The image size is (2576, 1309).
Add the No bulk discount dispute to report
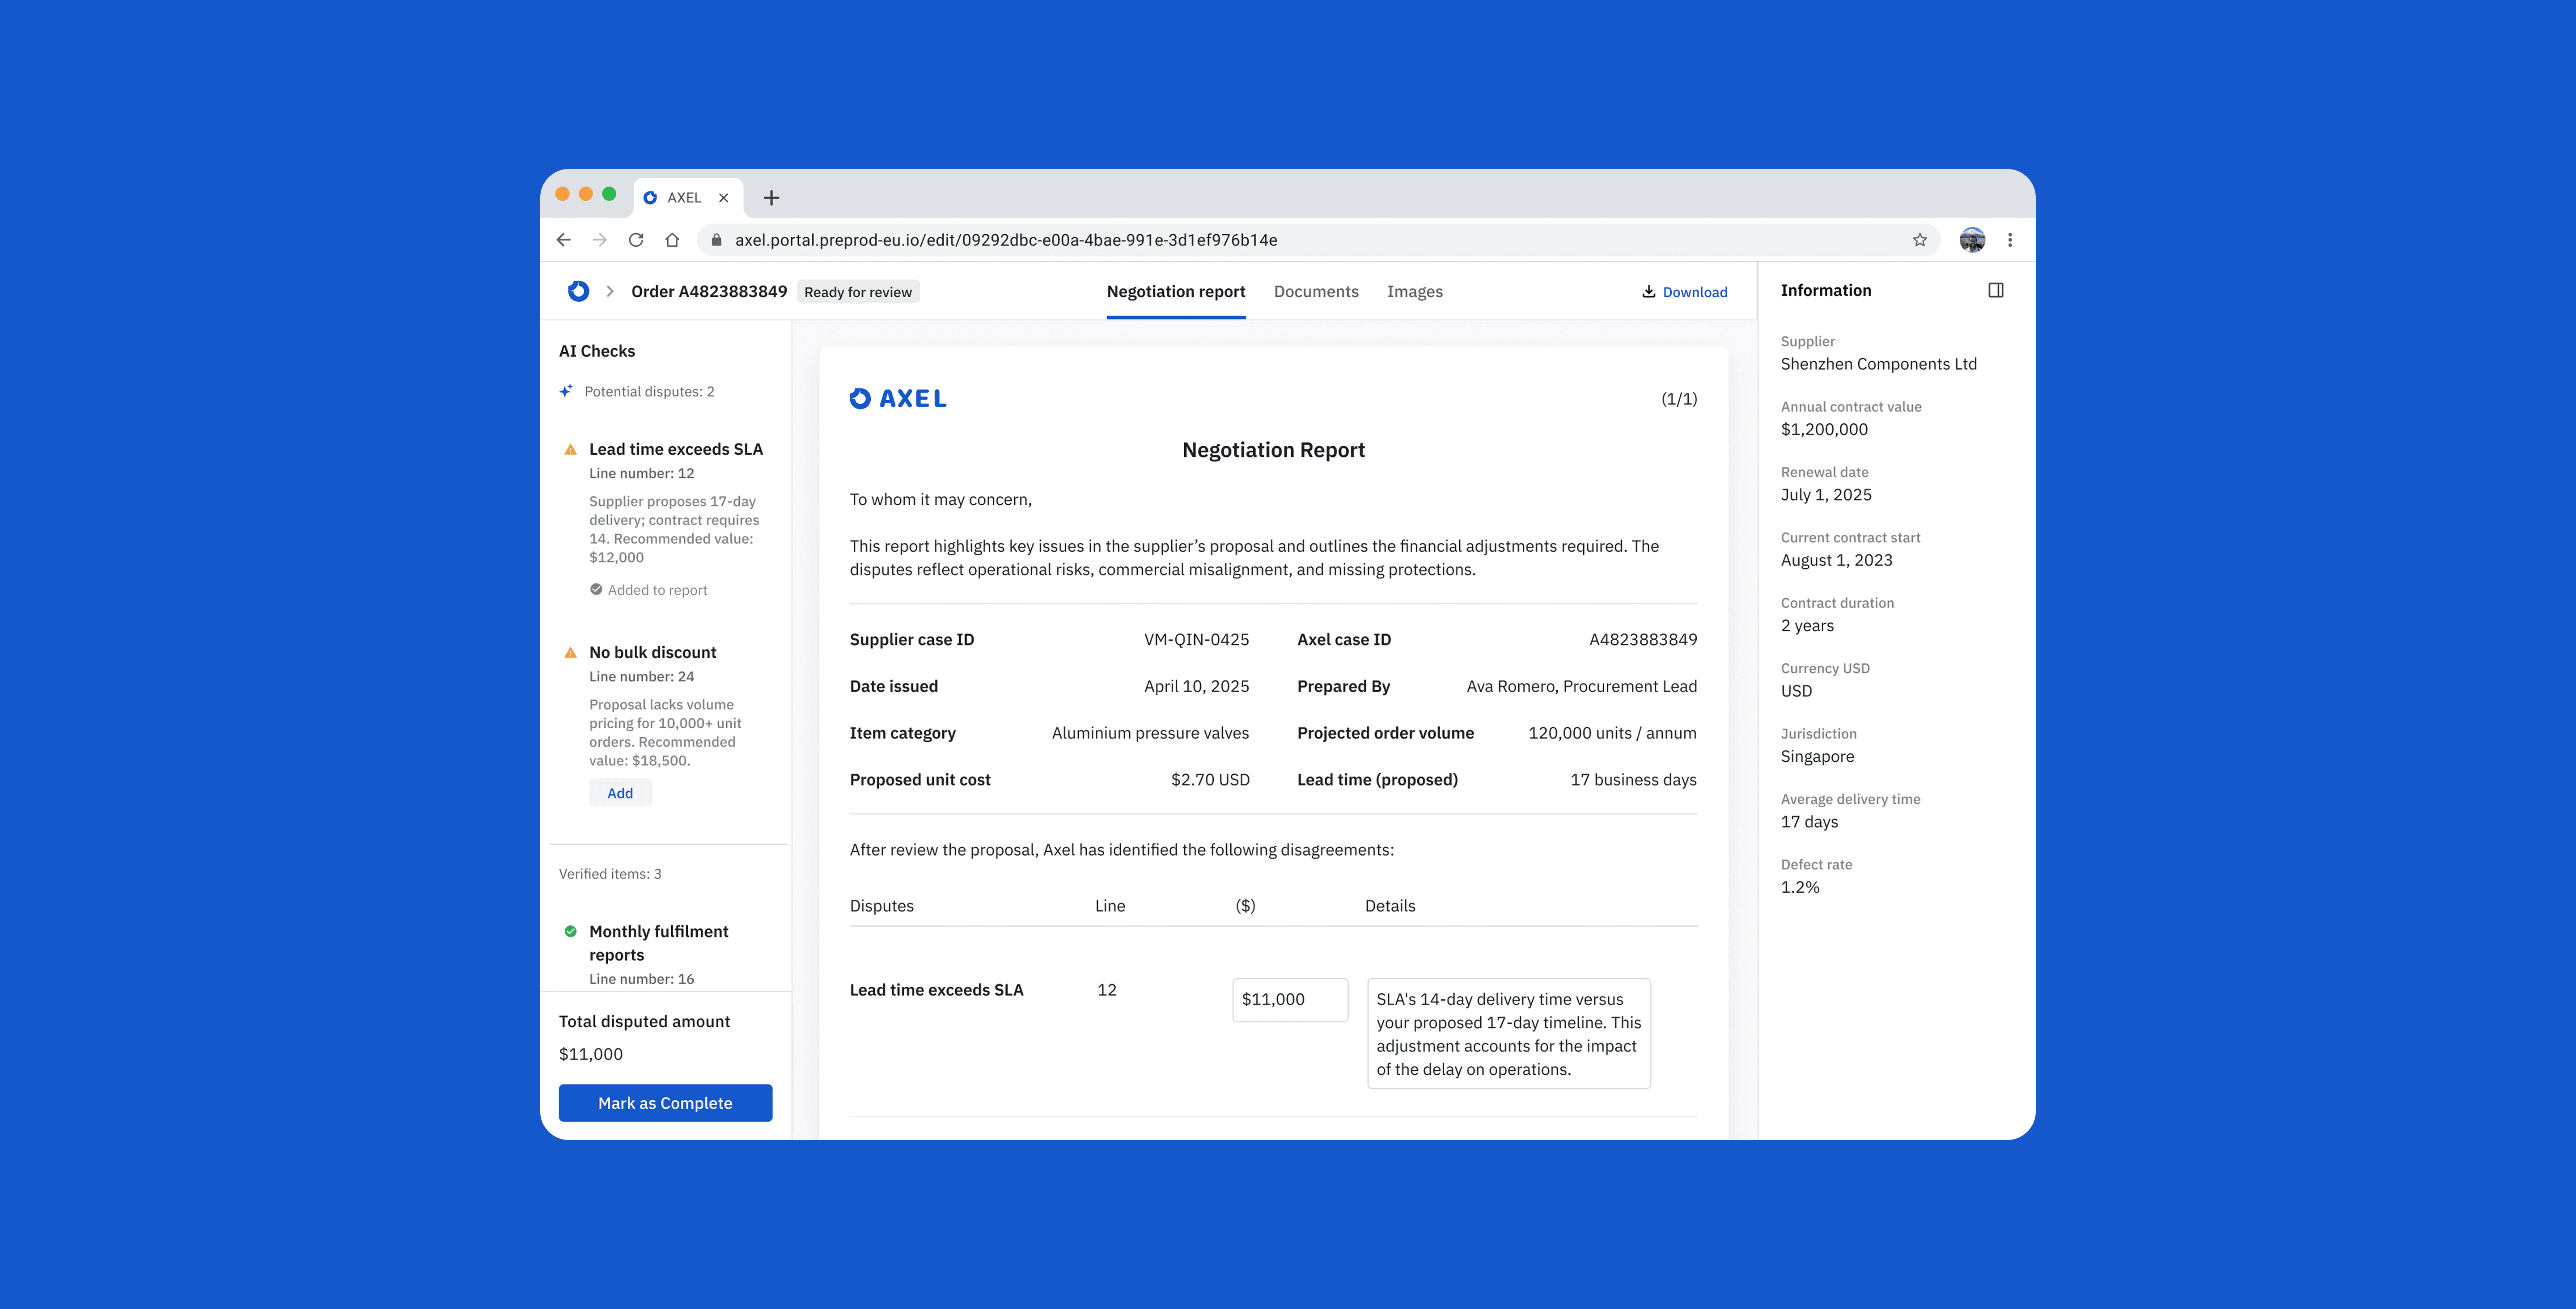[x=620, y=793]
